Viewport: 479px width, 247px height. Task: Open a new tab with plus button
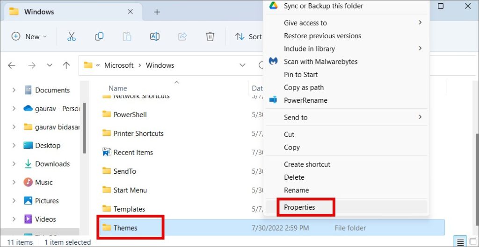[157, 12]
